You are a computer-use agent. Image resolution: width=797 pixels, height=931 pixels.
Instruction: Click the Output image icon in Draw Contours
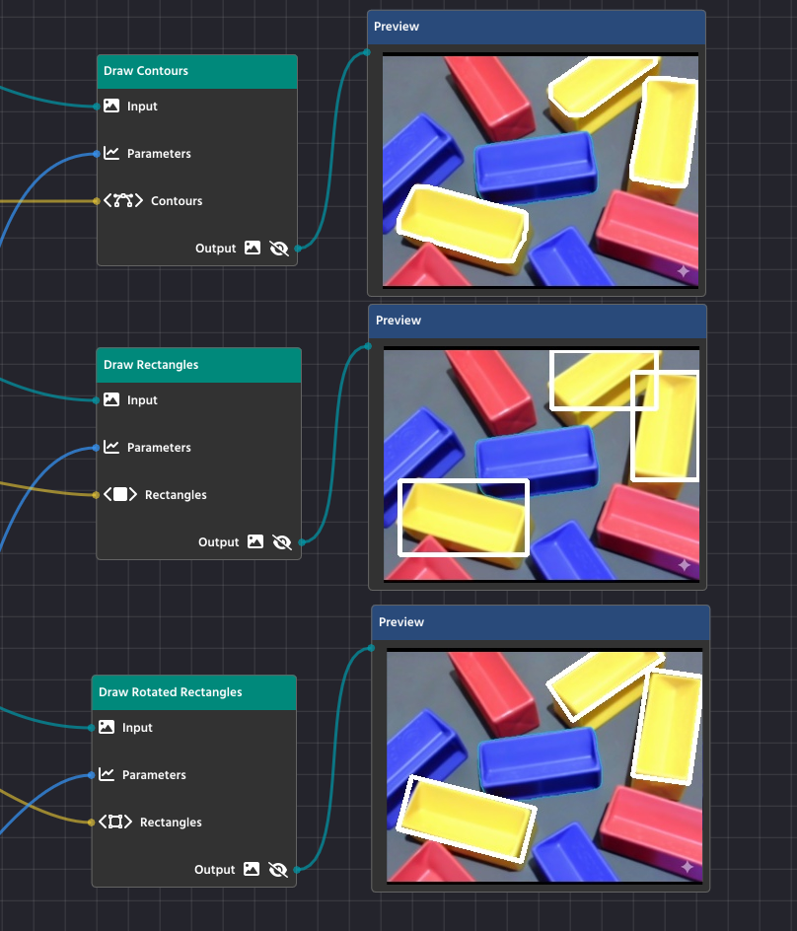tap(253, 248)
